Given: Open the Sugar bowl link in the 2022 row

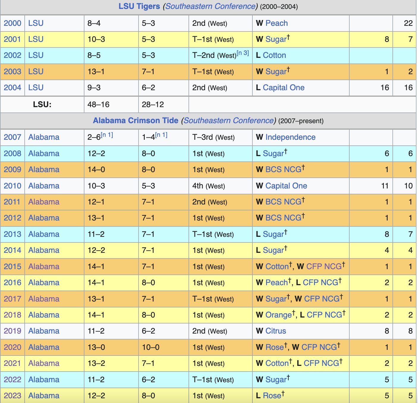Looking at the screenshot, I should pyautogui.click(x=276, y=380).
